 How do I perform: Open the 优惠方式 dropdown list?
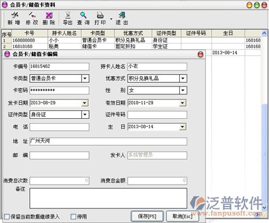click(x=183, y=79)
